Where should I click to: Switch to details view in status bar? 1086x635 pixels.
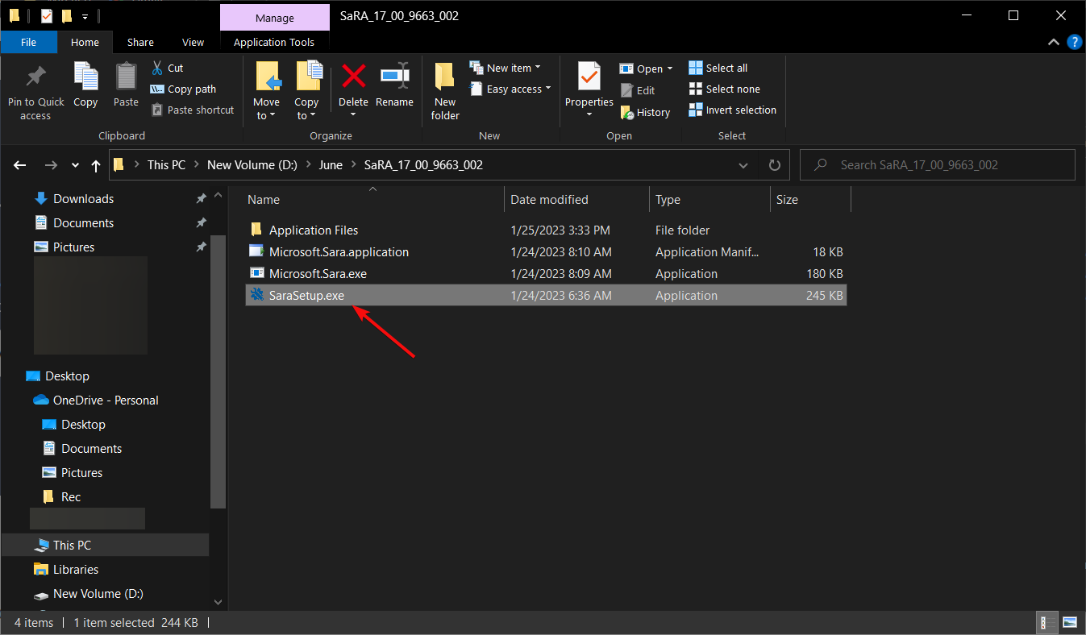point(1045,622)
